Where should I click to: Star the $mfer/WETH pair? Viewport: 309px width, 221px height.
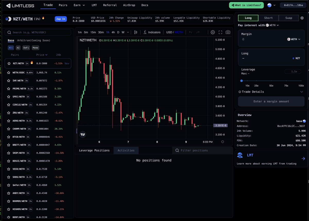click(x=9, y=185)
